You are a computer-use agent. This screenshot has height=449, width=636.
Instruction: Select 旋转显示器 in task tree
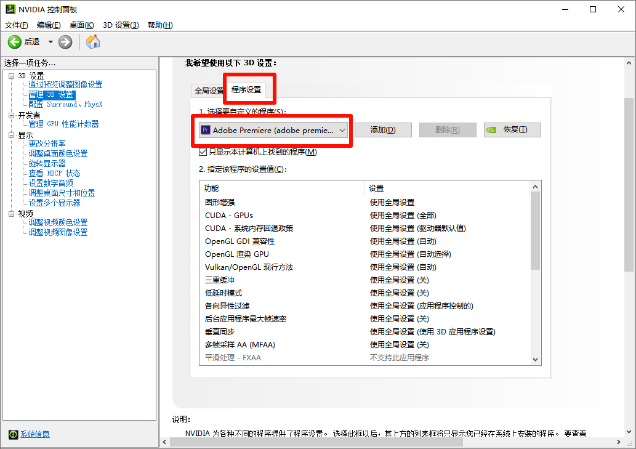47,163
